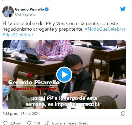The height and width of the screenshot is (125, 132).
Task: Click the 2,9 mil likes count
Action: pos(15,123)
